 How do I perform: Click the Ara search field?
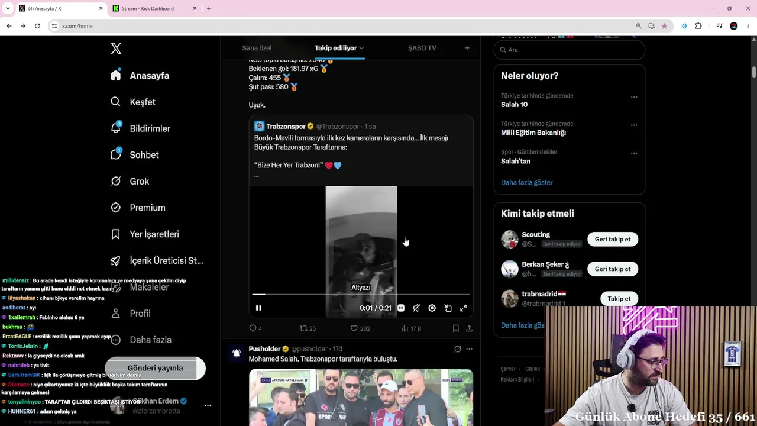coord(570,50)
